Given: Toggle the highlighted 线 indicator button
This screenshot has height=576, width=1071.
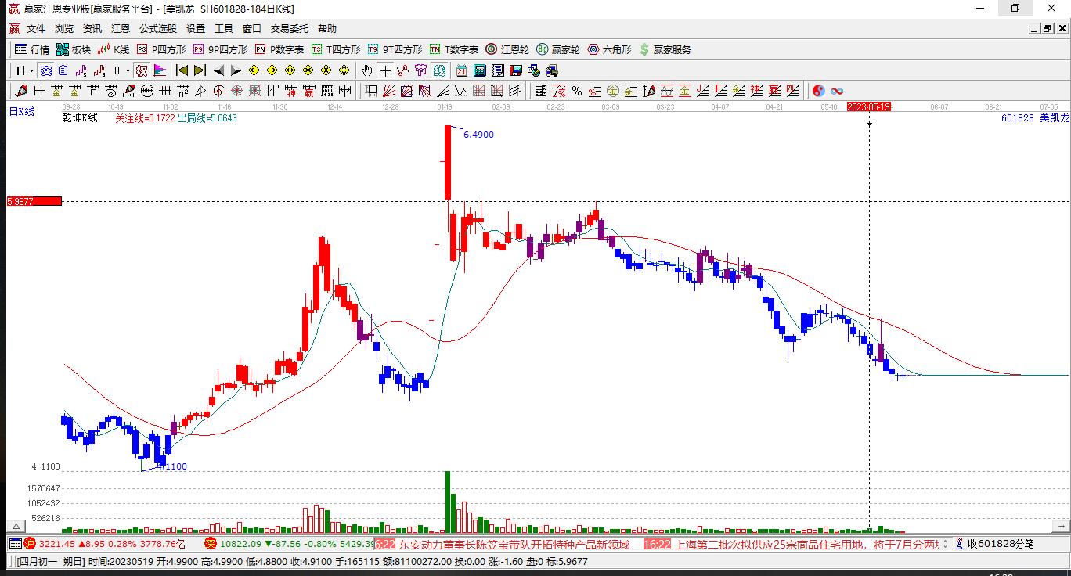Looking at the screenshot, I should click(x=439, y=70).
